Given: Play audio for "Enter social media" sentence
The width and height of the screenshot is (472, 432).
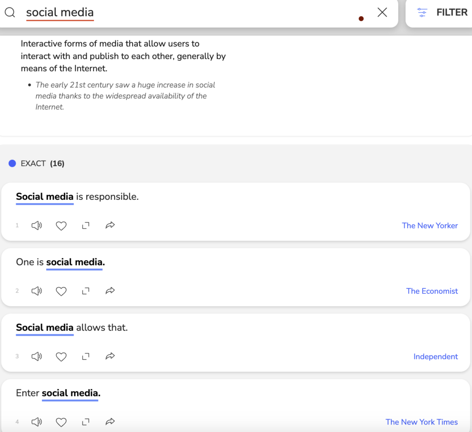Looking at the screenshot, I should [36, 422].
